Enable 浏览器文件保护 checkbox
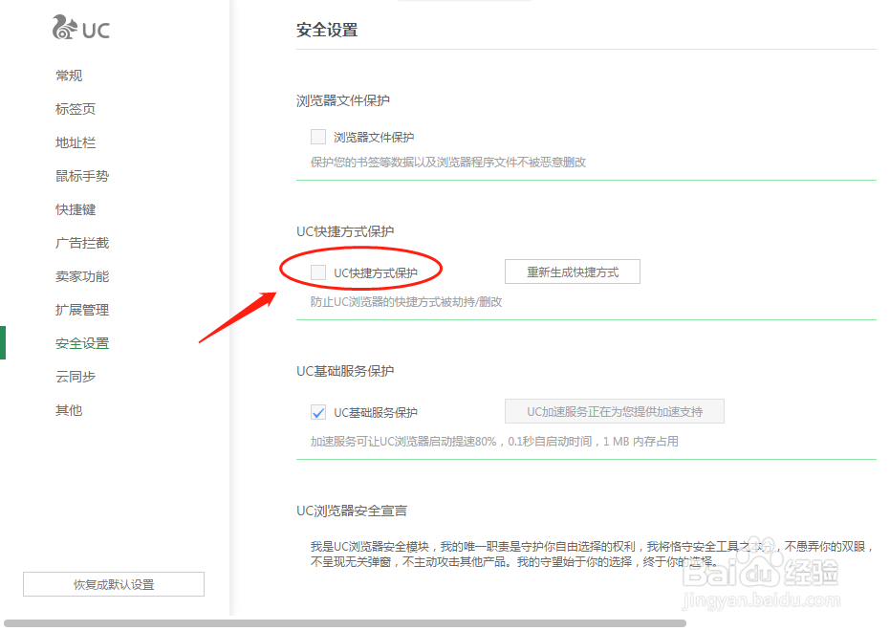The height and width of the screenshot is (631, 890). click(318, 137)
